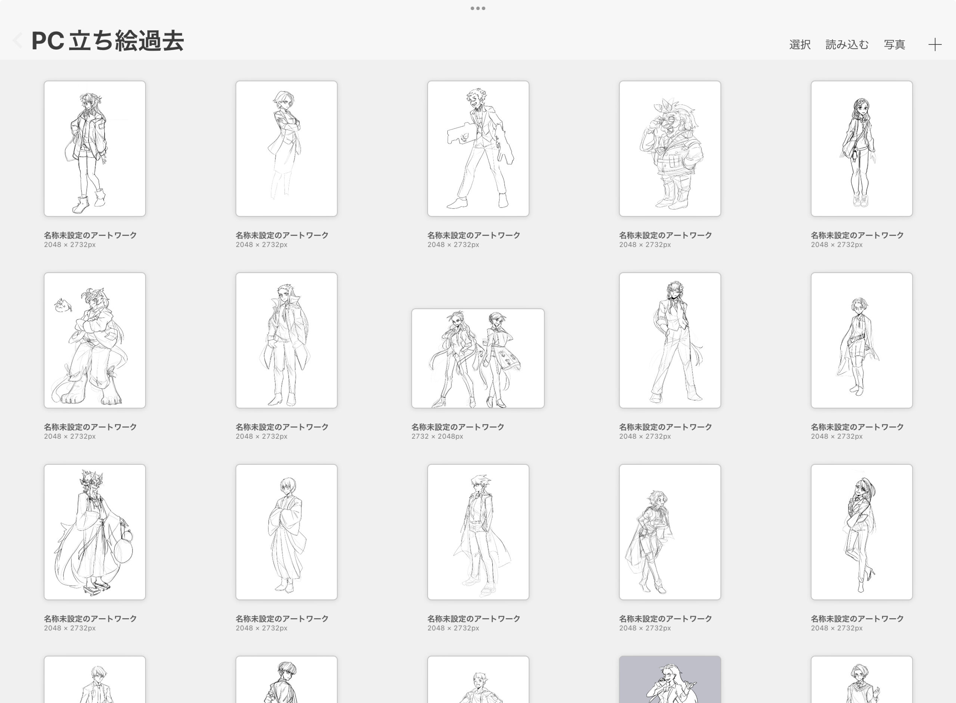Rename the landscape artwork's title label
956x703 pixels.
457,426
